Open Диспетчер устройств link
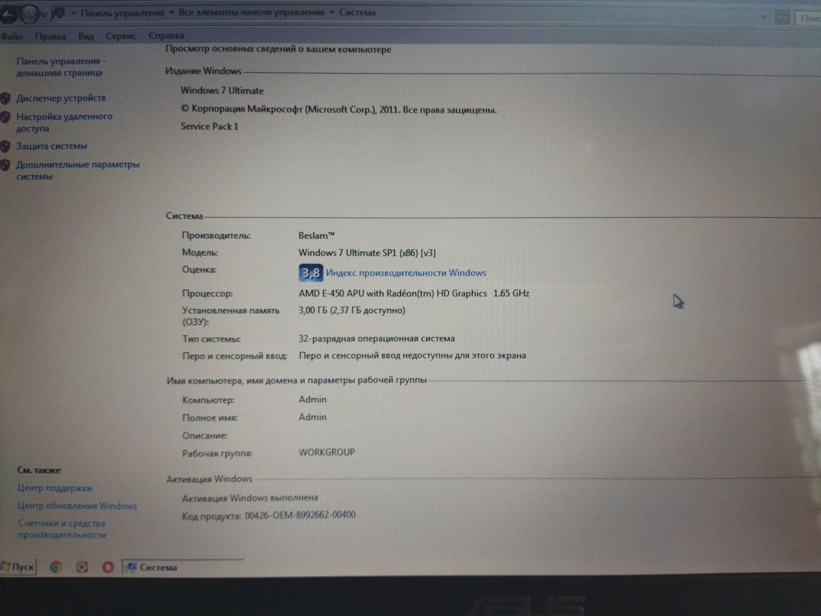 (61, 98)
